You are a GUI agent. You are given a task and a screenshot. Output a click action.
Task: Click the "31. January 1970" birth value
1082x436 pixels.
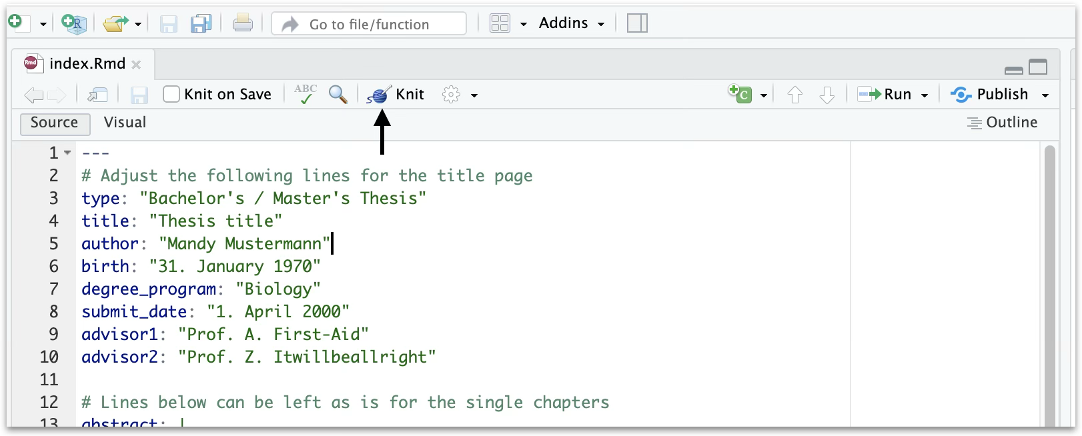pos(235,267)
